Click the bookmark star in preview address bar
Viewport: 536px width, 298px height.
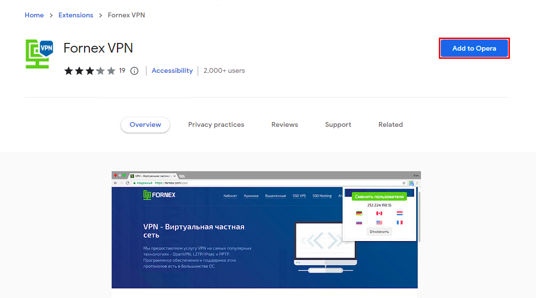[404, 183]
